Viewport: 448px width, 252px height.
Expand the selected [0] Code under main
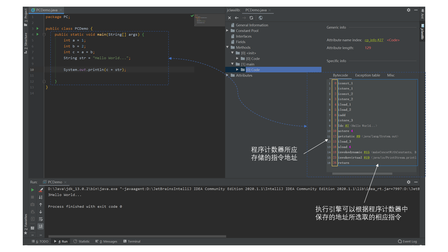(x=237, y=70)
